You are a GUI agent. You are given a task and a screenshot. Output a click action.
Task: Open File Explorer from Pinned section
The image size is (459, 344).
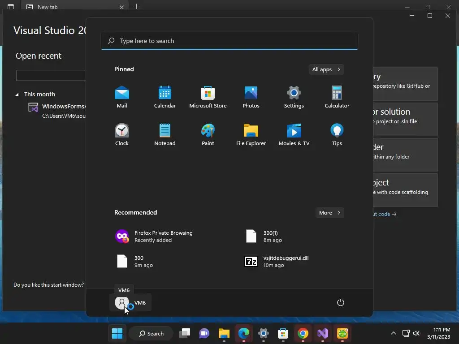[251, 135]
